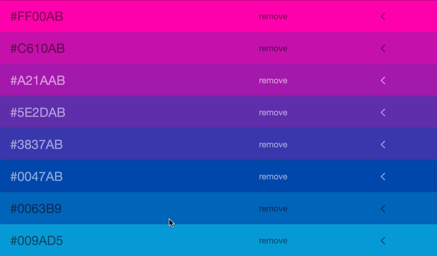
Task: Click the chevron icon in the #3837AB row
Action: 383,145
